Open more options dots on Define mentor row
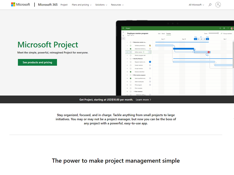Viewport: 234px width, 175px height. [146, 52]
